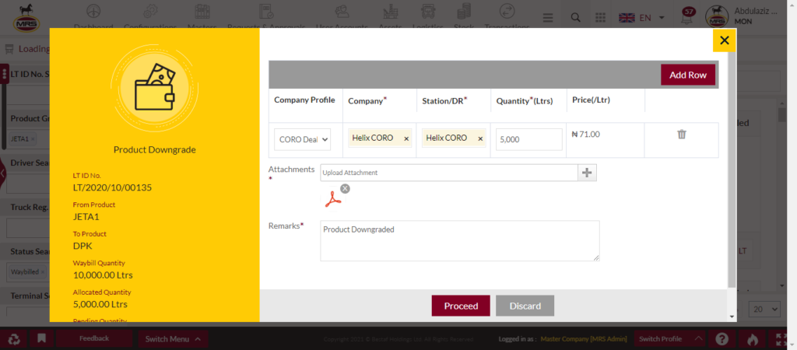The height and width of the screenshot is (350, 797).
Task: Open the apps grid icon
Action: click(x=601, y=17)
